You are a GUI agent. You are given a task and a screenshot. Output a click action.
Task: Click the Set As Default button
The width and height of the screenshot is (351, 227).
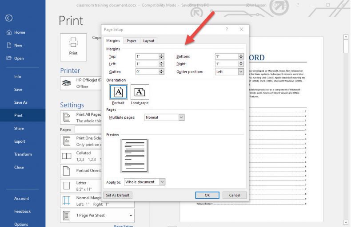tap(118, 195)
